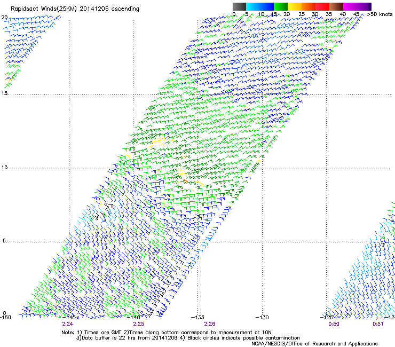The height and width of the screenshot is (347, 395).
Task: Click the red 30-35 knots color segment
Action: pos(322,6)
